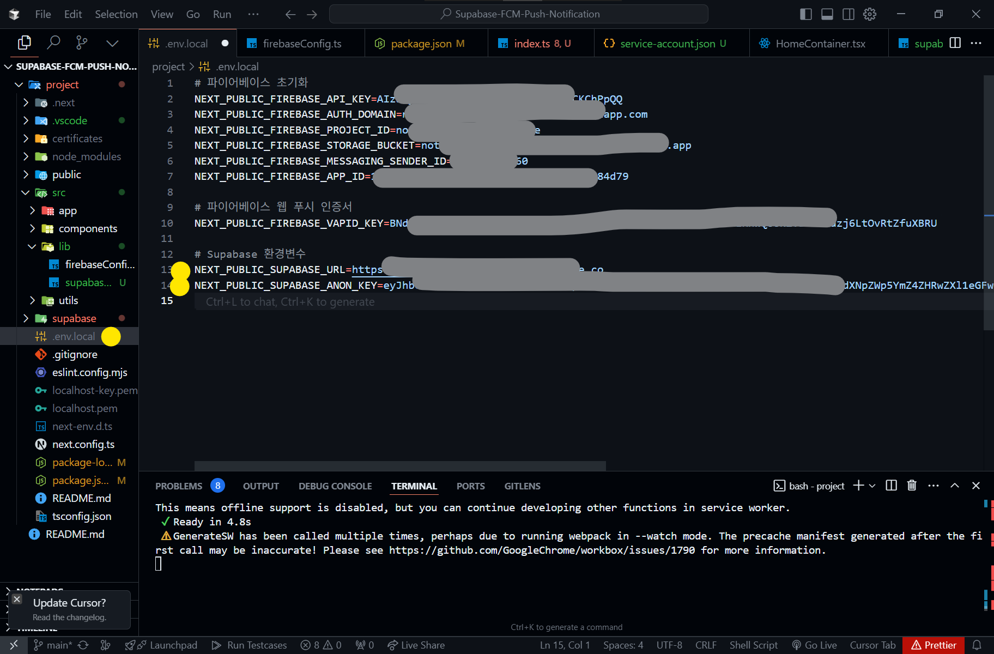Create a new terminal with plus icon
This screenshot has height=654, width=994.
[858, 486]
